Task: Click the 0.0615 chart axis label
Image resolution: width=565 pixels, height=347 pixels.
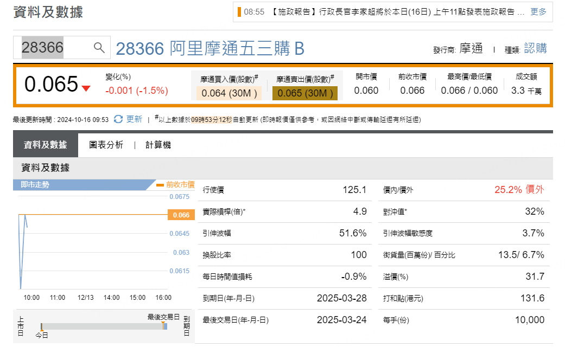Action: [180, 271]
